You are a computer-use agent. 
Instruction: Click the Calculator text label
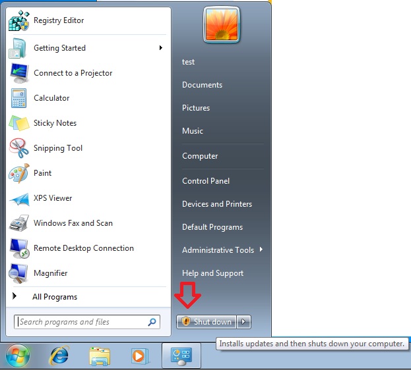pyautogui.click(x=51, y=98)
